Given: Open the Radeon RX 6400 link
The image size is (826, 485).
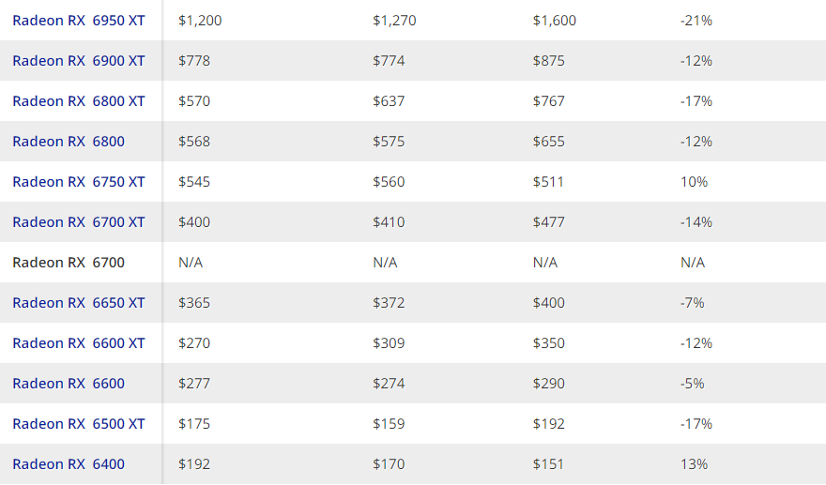Looking at the screenshot, I should [x=69, y=464].
